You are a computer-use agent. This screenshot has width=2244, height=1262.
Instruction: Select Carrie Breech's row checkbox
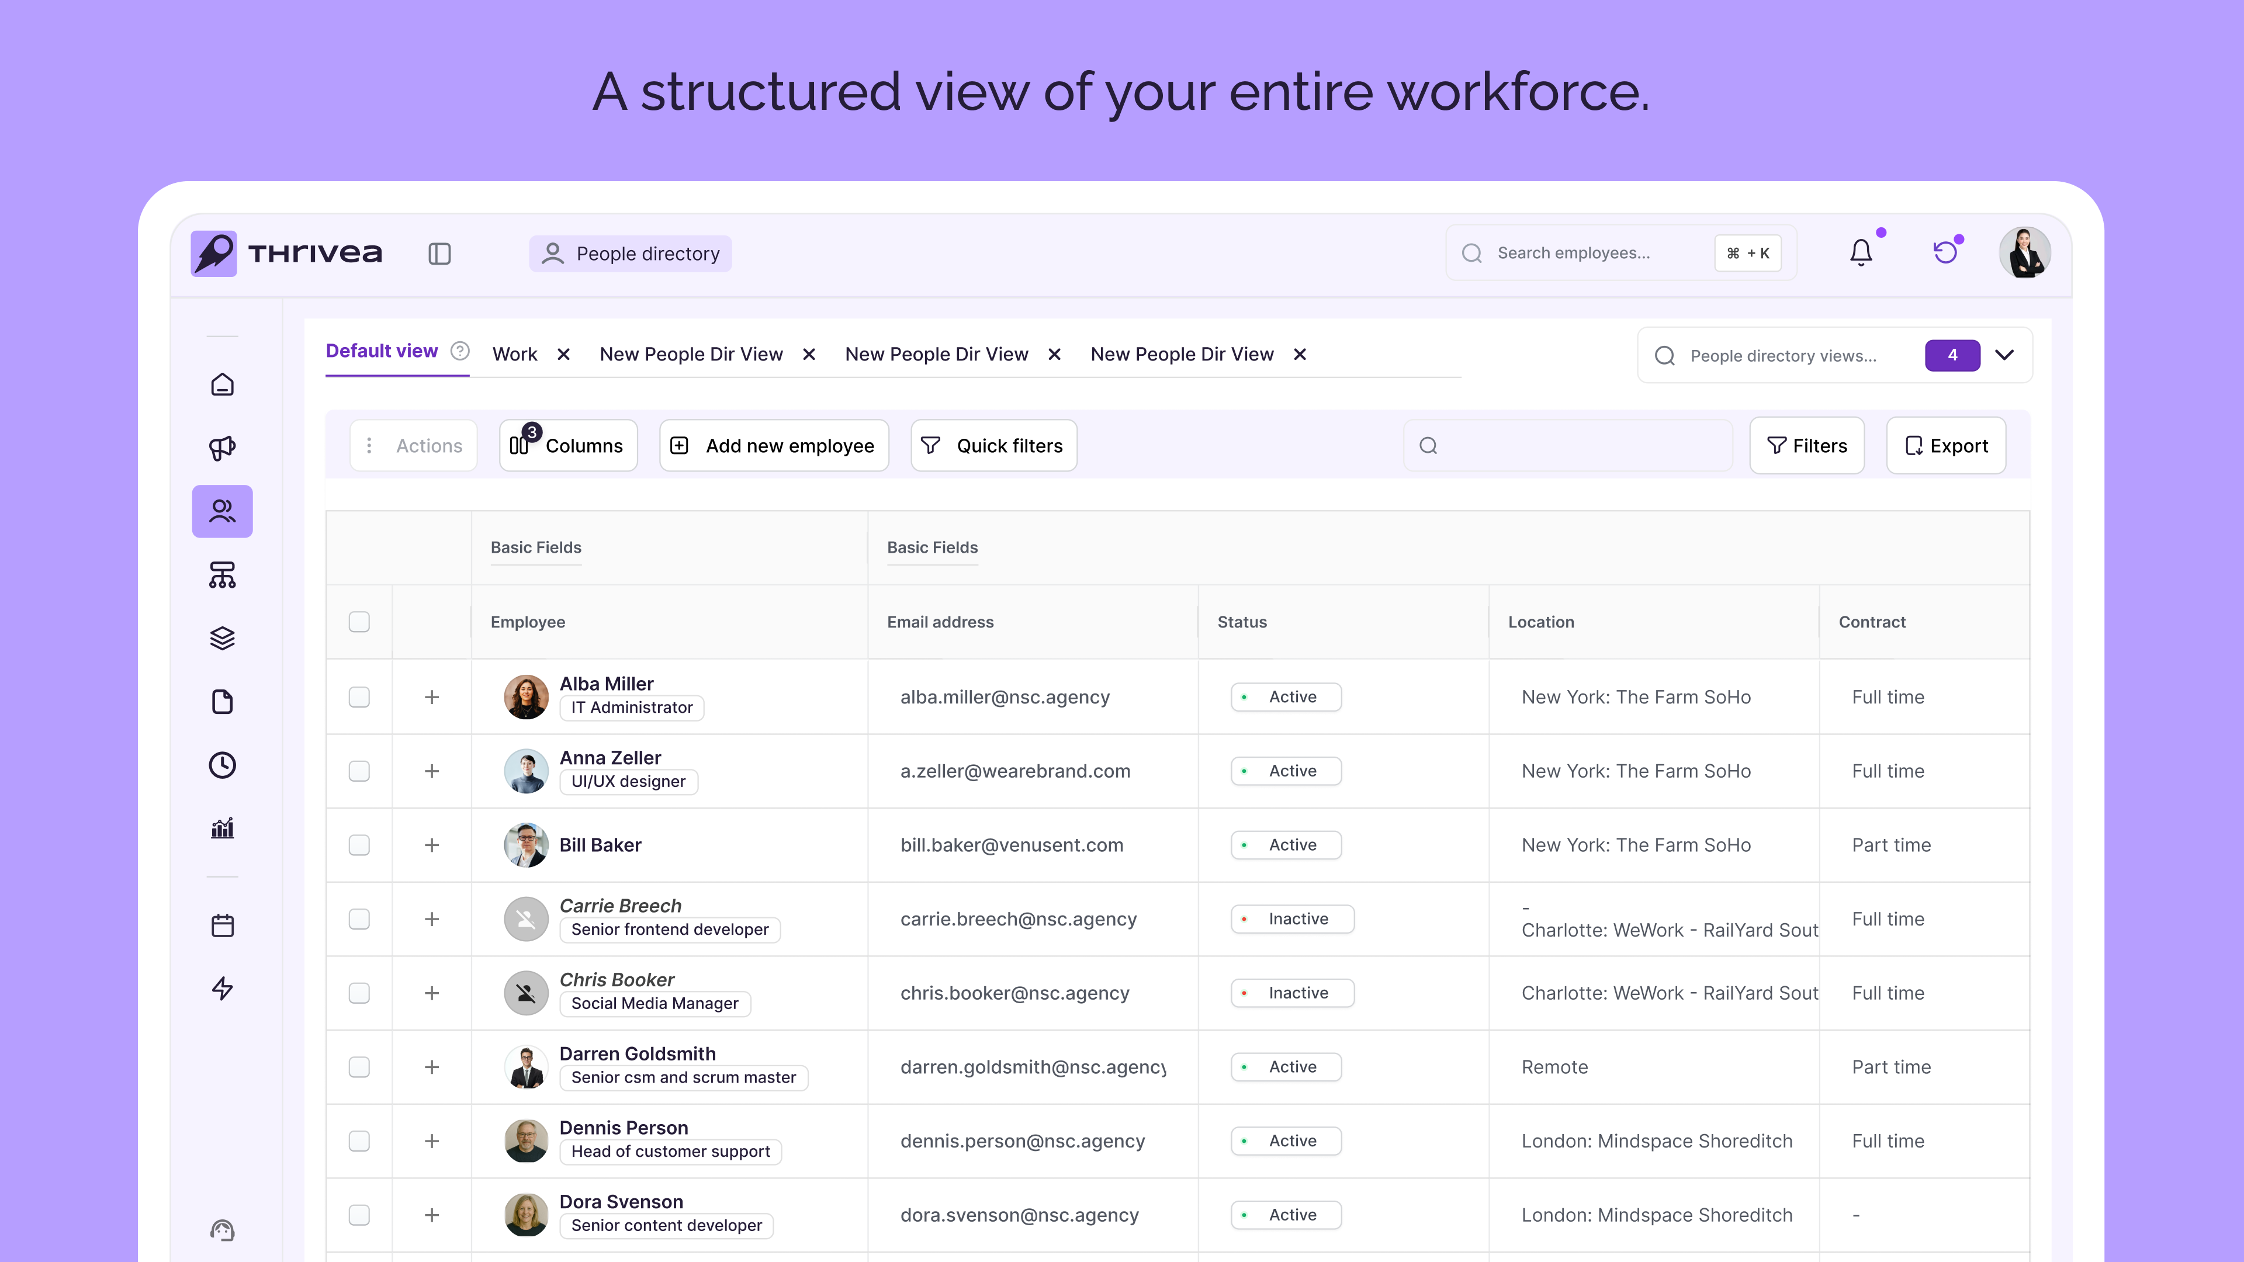tap(359, 919)
